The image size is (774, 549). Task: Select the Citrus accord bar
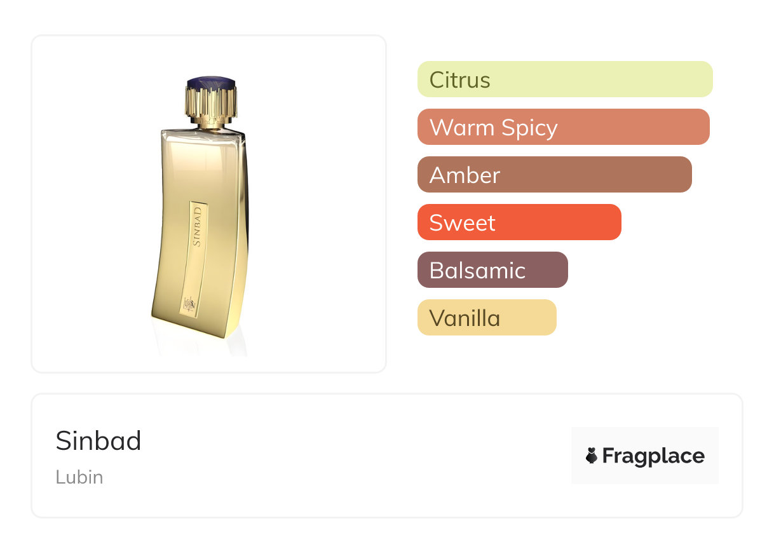(x=564, y=79)
